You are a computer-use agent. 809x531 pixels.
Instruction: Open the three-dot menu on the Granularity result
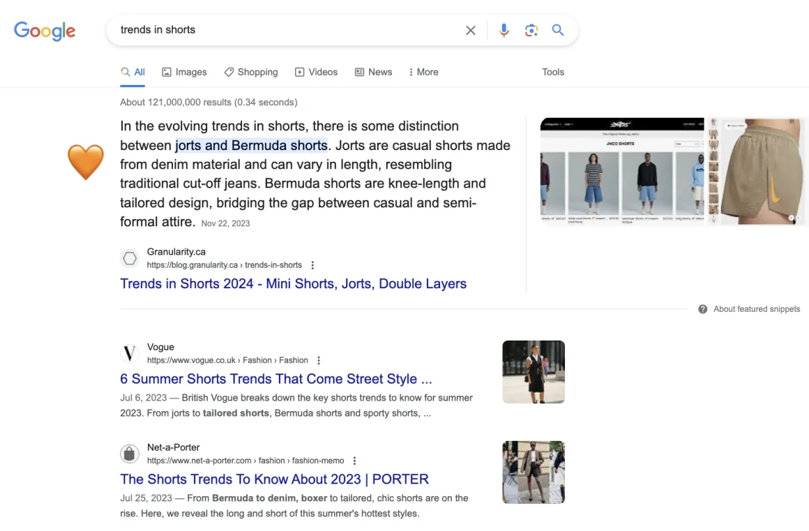pyautogui.click(x=312, y=265)
